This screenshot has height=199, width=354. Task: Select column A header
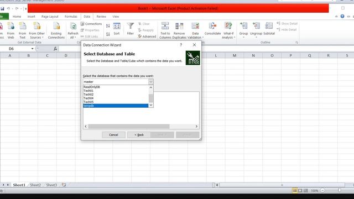[x=10, y=55]
